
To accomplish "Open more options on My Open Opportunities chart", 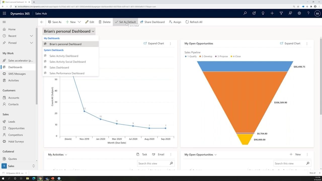I will (x=307, y=43).
